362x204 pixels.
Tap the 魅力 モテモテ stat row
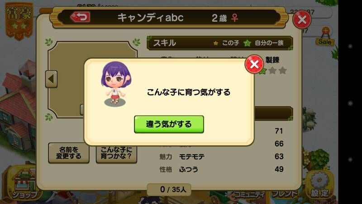click(x=221, y=156)
